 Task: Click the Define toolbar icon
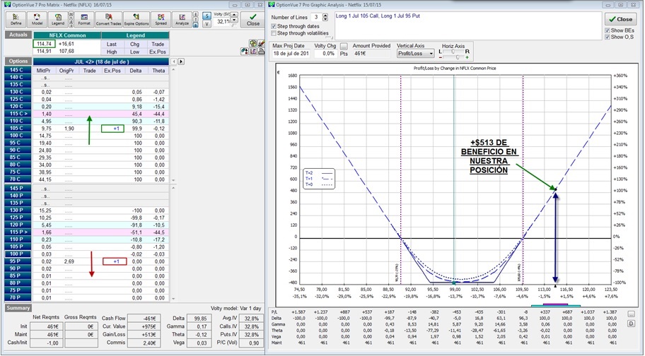click(x=16, y=19)
